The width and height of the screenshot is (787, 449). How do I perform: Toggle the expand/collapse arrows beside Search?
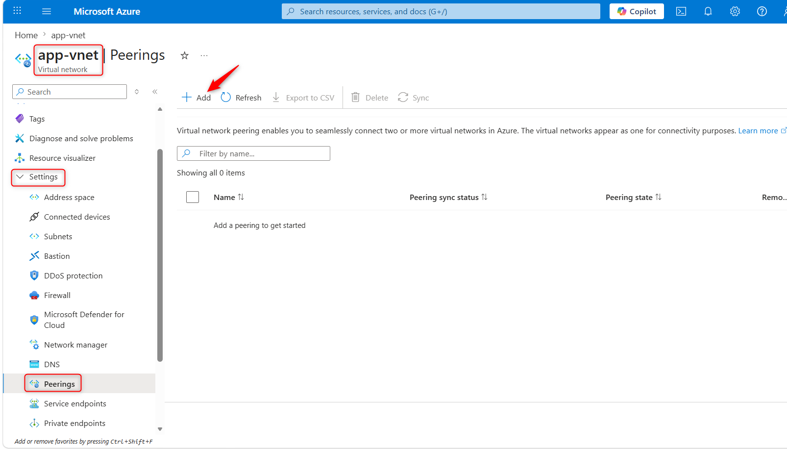pos(137,92)
